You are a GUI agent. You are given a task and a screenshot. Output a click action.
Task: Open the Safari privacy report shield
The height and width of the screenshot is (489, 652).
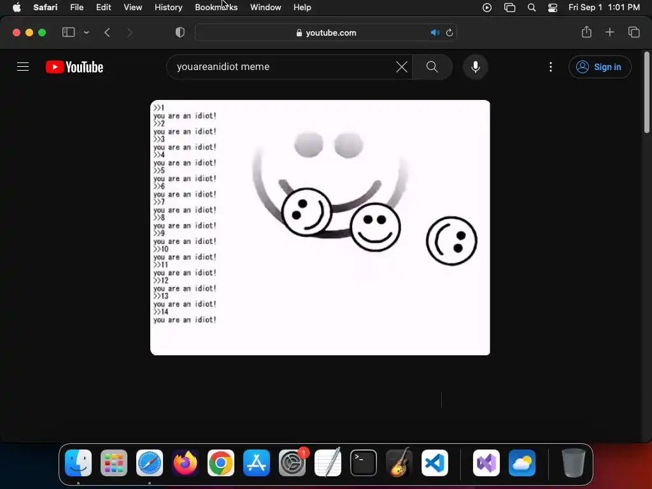pyautogui.click(x=180, y=32)
